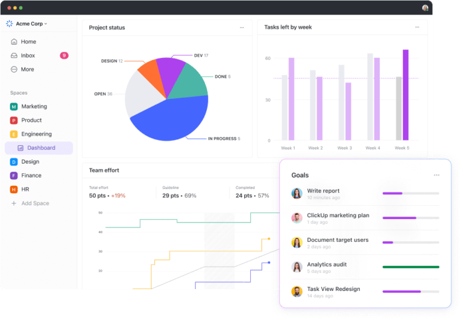This screenshot has height=321, width=463.
Task: Open the Inbox tray icon
Action: (x=14, y=56)
